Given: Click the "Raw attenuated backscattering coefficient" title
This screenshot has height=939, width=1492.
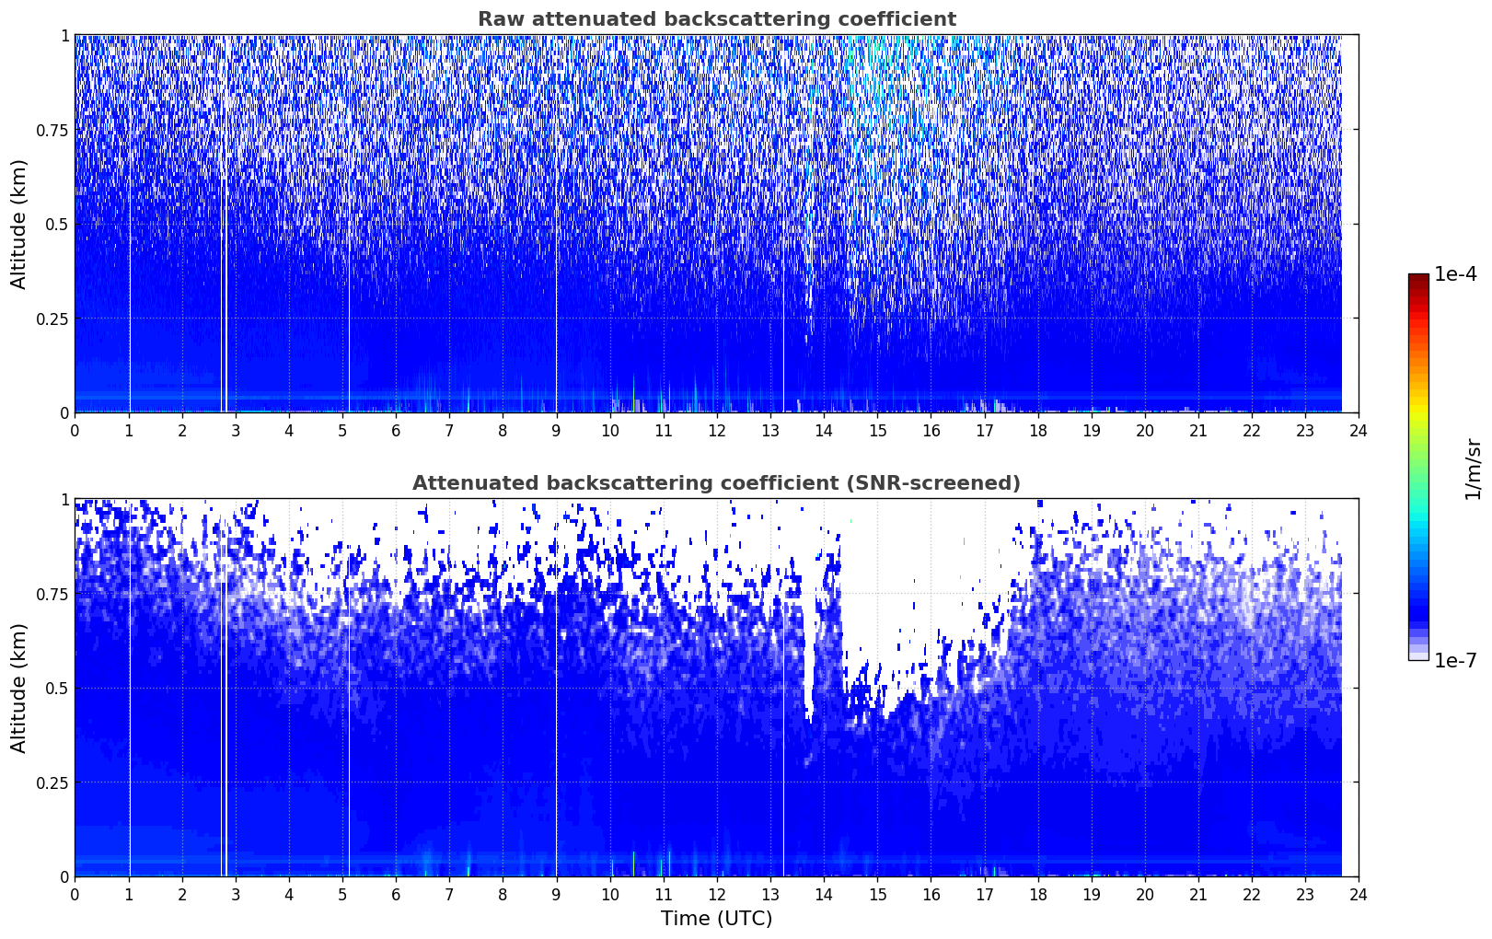Looking at the screenshot, I should click(716, 19).
